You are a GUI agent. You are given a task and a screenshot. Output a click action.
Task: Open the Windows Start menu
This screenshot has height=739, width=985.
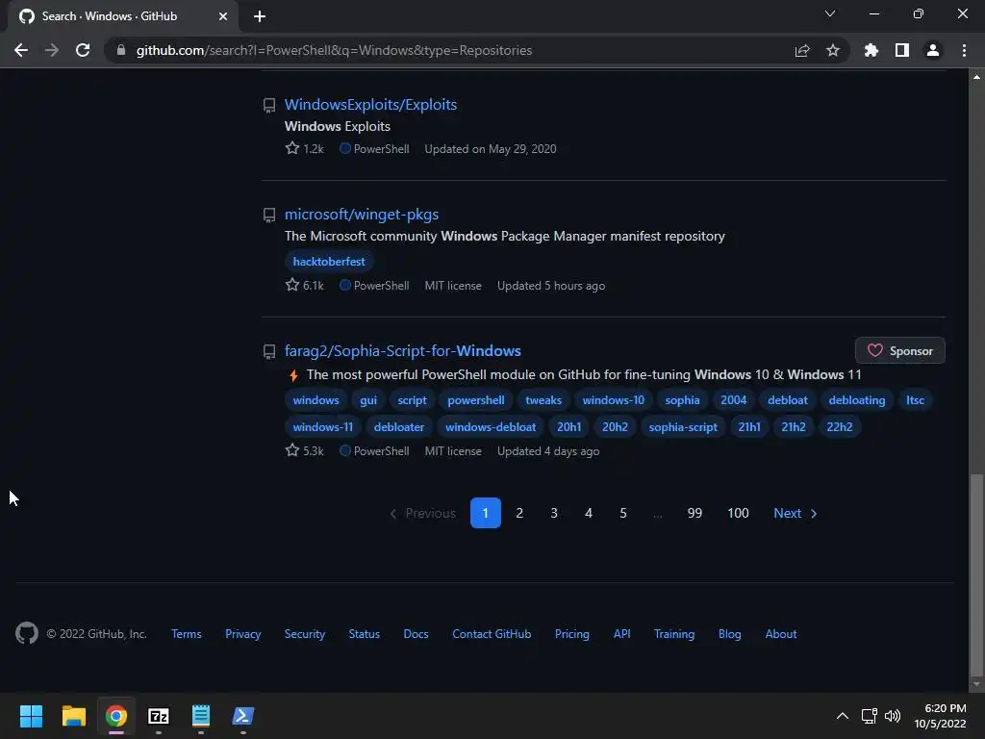coord(31,716)
